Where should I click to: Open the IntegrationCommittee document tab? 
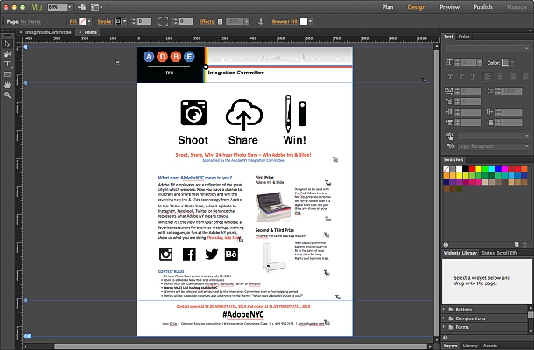tap(48, 32)
